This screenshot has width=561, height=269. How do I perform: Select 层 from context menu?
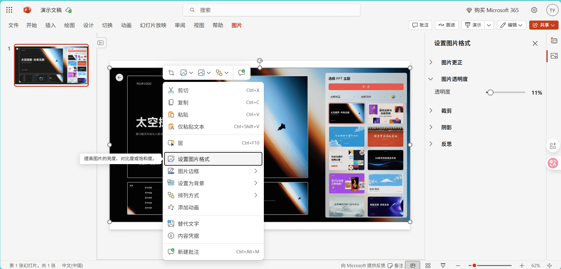coord(213,143)
